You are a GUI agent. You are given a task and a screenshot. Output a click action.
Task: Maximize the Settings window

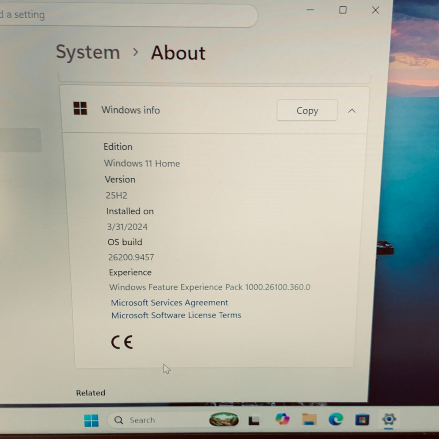[343, 10]
